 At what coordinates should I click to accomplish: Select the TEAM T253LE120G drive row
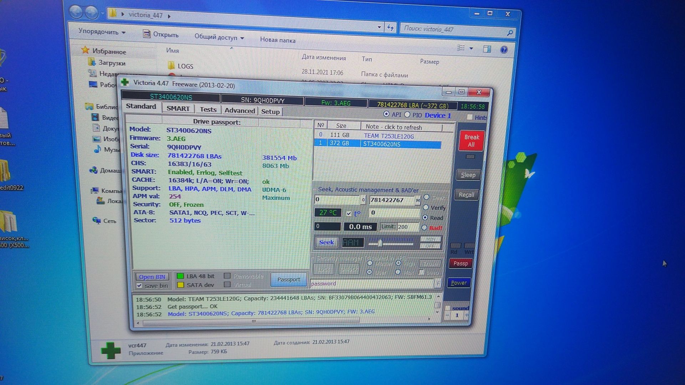coord(378,135)
